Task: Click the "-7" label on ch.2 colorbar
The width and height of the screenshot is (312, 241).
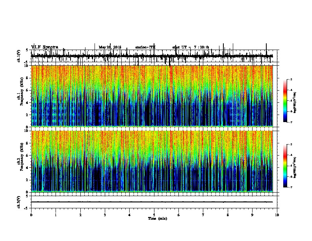Action: point(290,187)
